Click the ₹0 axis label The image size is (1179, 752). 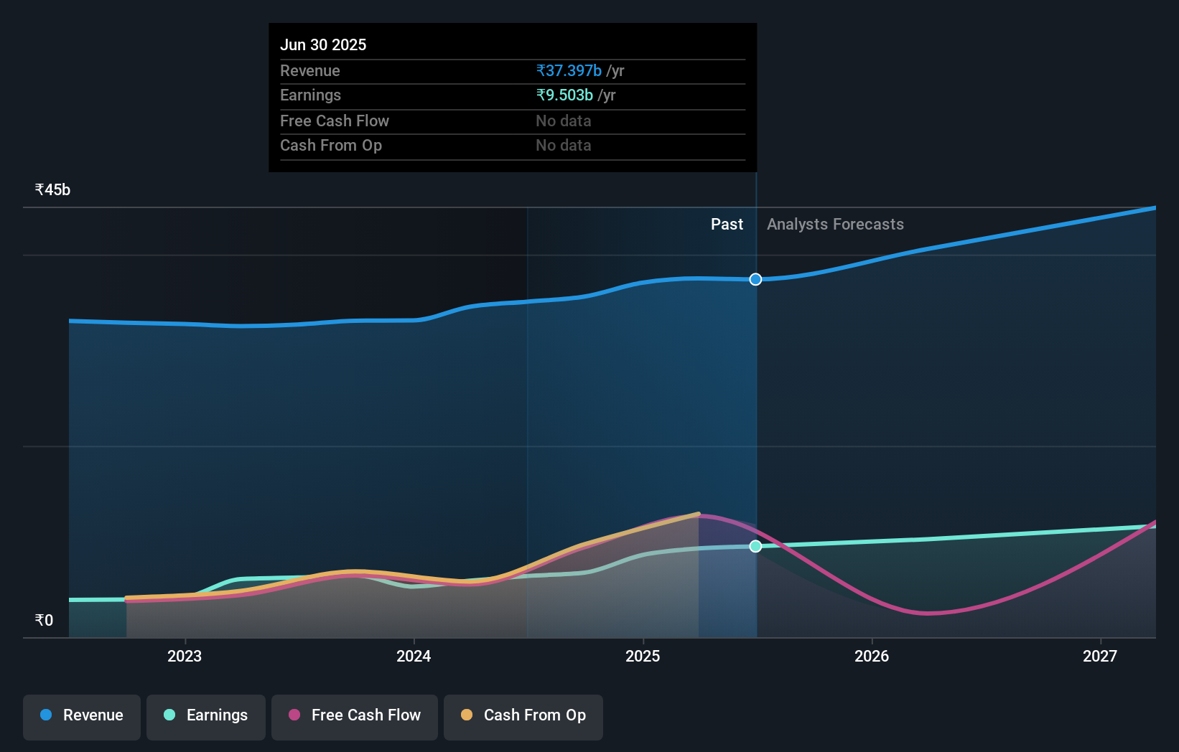coord(44,620)
